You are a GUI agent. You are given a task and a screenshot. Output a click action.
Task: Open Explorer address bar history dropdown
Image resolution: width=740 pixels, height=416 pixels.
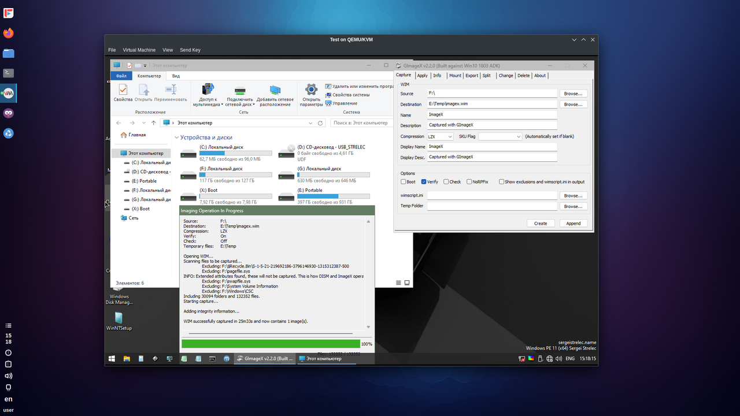tap(311, 123)
